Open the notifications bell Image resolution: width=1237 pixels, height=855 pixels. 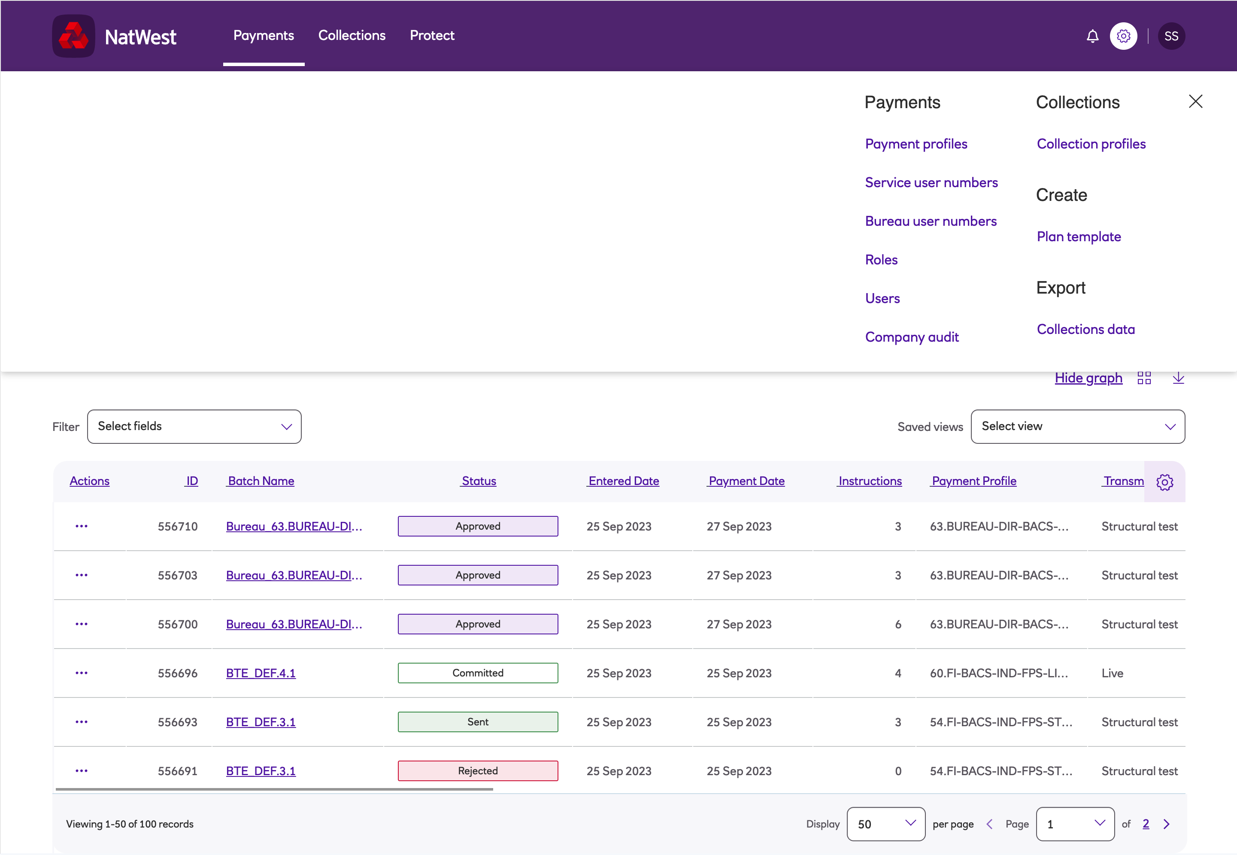point(1092,36)
